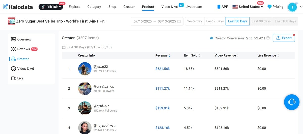Export the creator list

(x=284, y=38)
